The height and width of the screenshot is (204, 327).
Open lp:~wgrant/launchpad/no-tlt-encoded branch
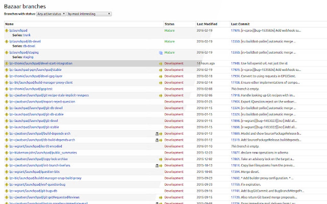[36, 146]
